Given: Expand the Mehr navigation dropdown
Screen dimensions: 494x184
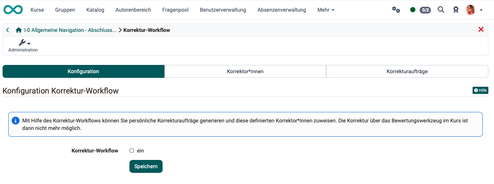Looking at the screenshot, I should pos(326,10).
